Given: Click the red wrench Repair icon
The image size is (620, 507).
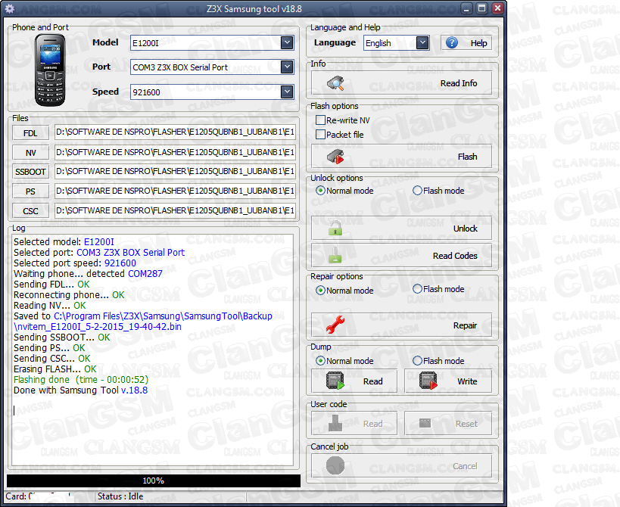Looking at the screenshot, I should [x=335, y=325].
